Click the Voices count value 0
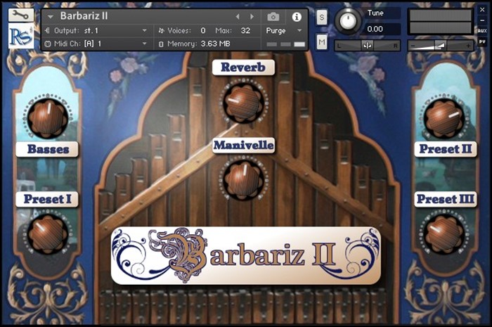Screen dimensions: 492x327 203,30
